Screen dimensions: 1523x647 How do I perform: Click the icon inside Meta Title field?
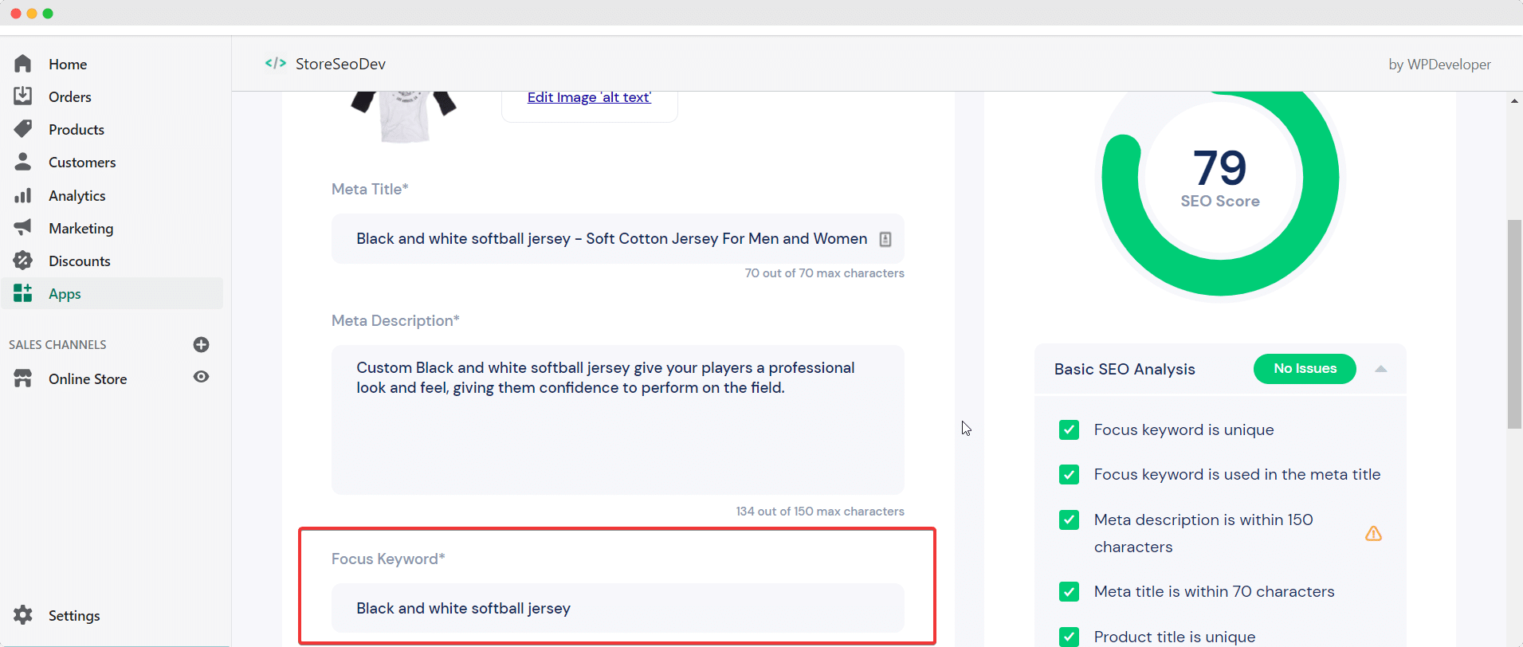point(885,239)
